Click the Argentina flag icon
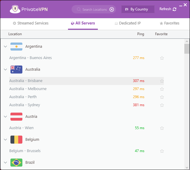 tap(16, 47)
